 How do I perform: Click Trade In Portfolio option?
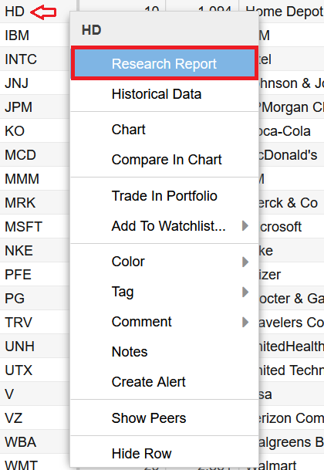click(164, 196)
